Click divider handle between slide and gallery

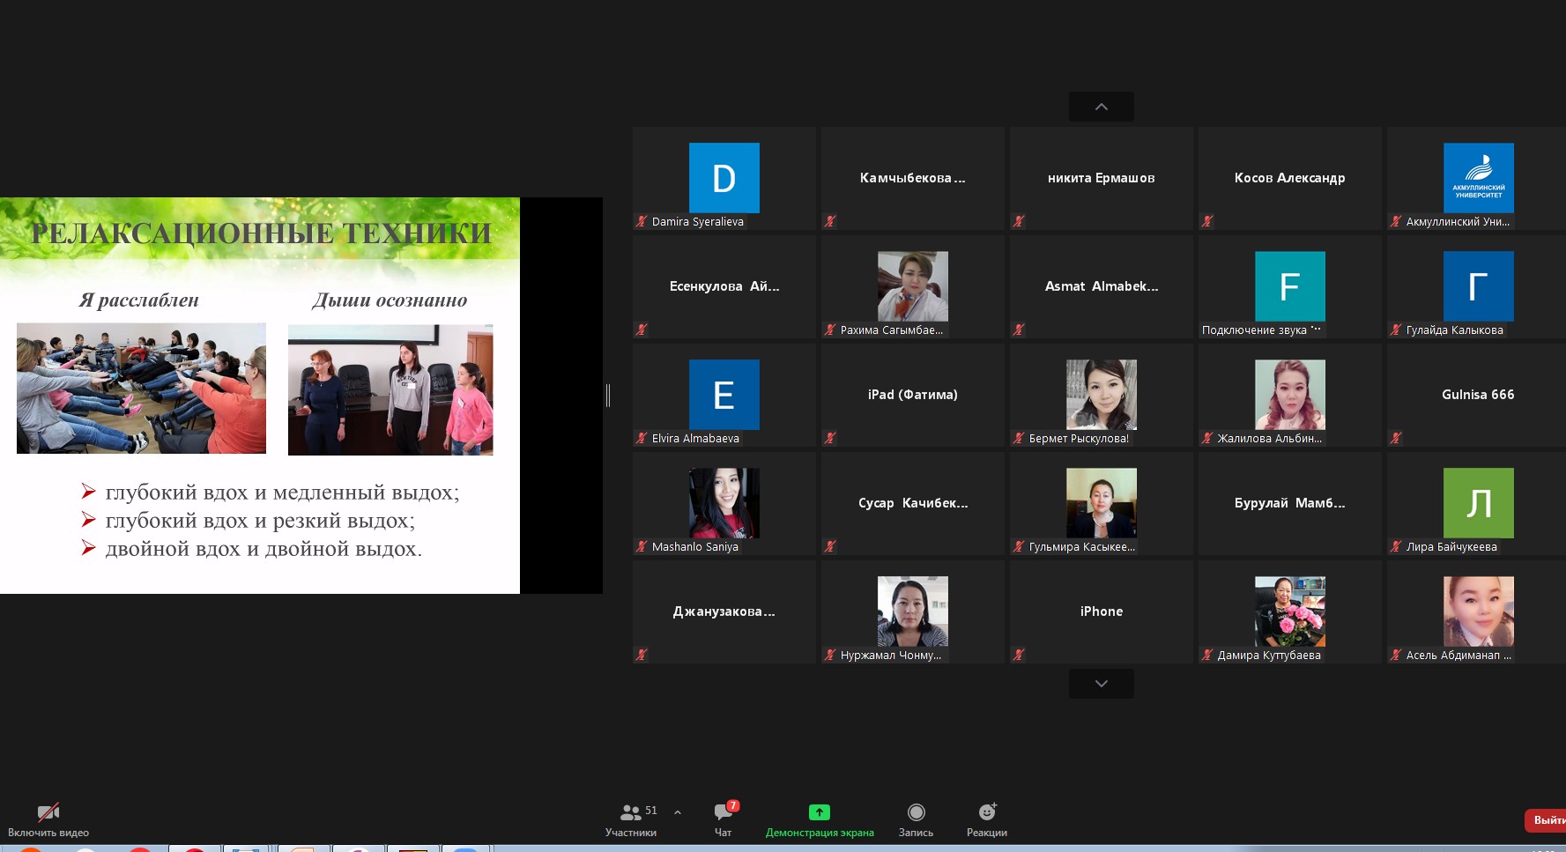(x=608, y=396)
